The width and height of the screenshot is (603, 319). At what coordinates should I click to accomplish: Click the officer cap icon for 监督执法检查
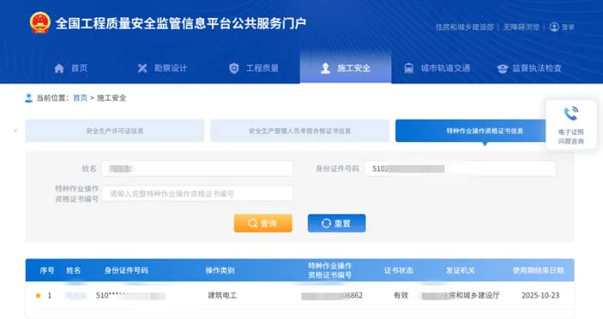(502, 69)
